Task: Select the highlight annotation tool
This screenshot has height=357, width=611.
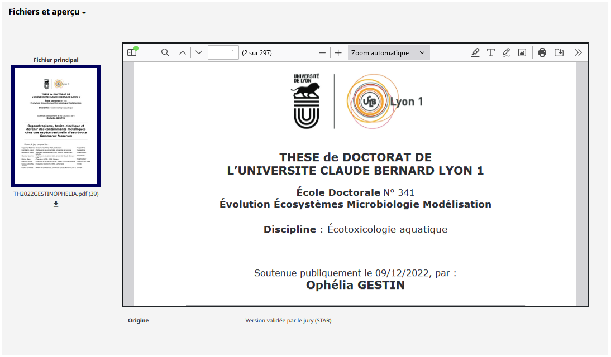Action: (475, 52)
